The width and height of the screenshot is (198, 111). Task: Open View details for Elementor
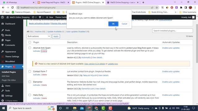[x=100, y=88]
